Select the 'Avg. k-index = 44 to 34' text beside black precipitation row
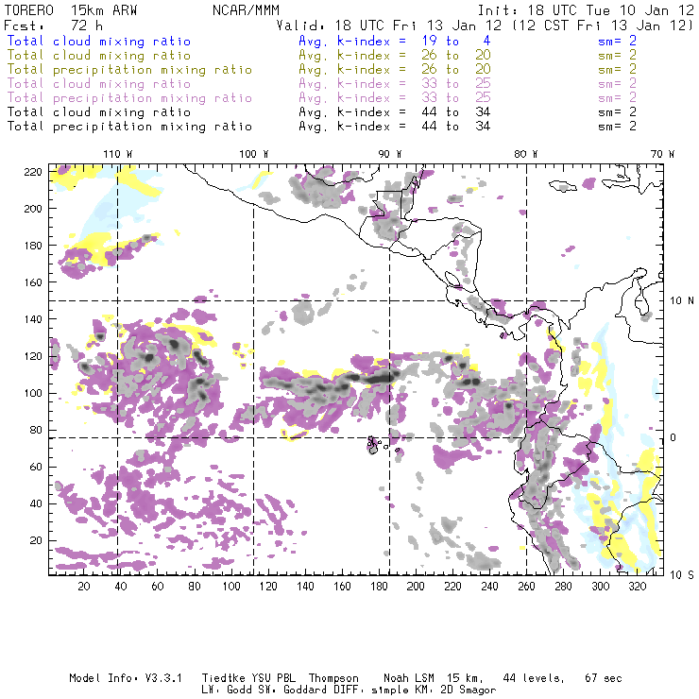 395,127
